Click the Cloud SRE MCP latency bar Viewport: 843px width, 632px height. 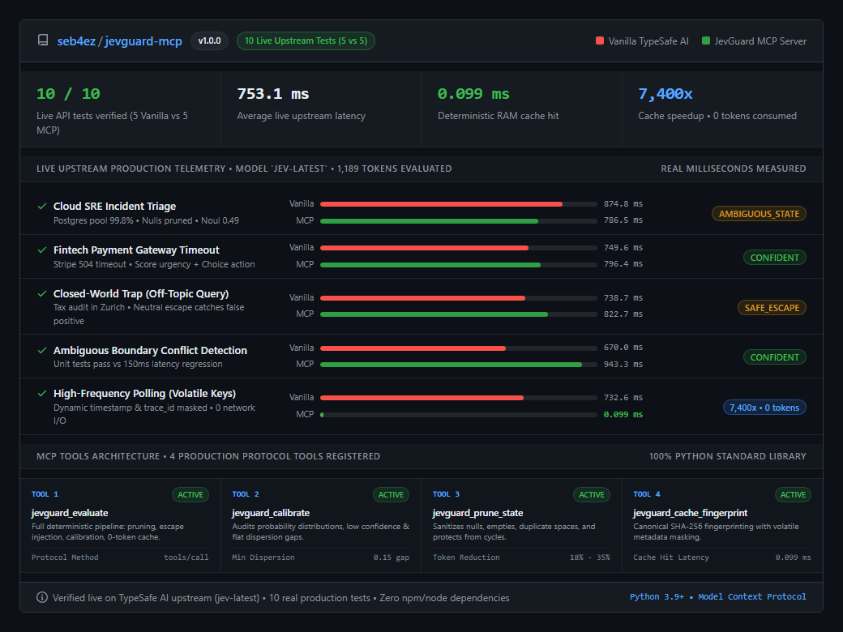tap(459, 221)
